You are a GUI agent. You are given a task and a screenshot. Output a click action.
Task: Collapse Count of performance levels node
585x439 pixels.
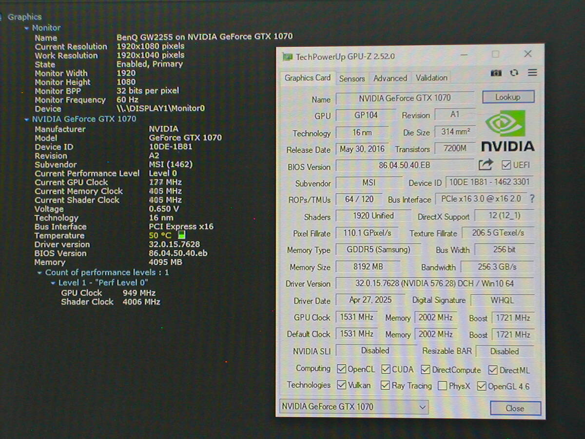pos(40,273)
